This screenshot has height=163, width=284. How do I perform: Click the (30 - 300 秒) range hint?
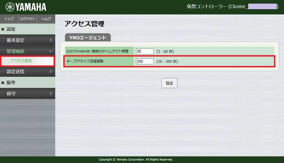(167, 61)
